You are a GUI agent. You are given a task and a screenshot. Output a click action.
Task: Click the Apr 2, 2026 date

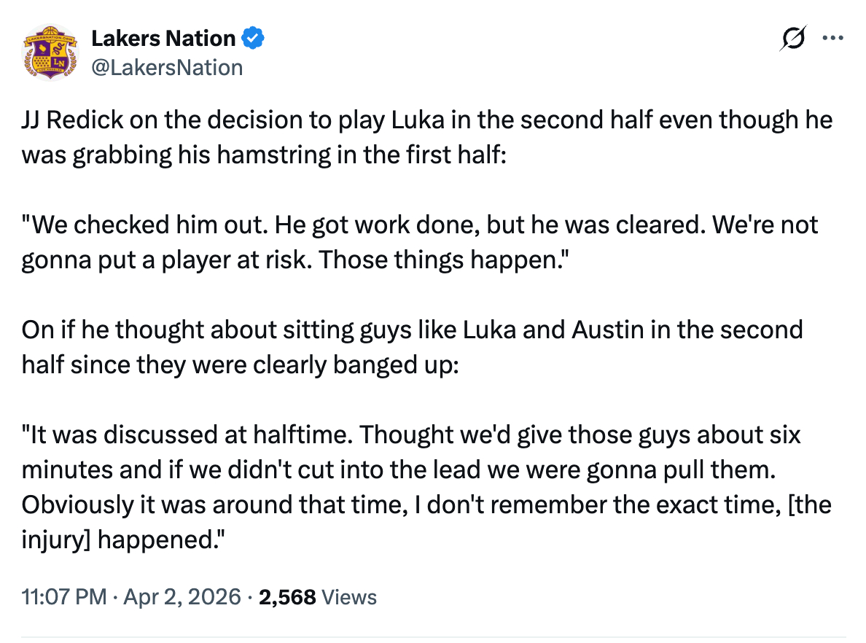[183, 598]
